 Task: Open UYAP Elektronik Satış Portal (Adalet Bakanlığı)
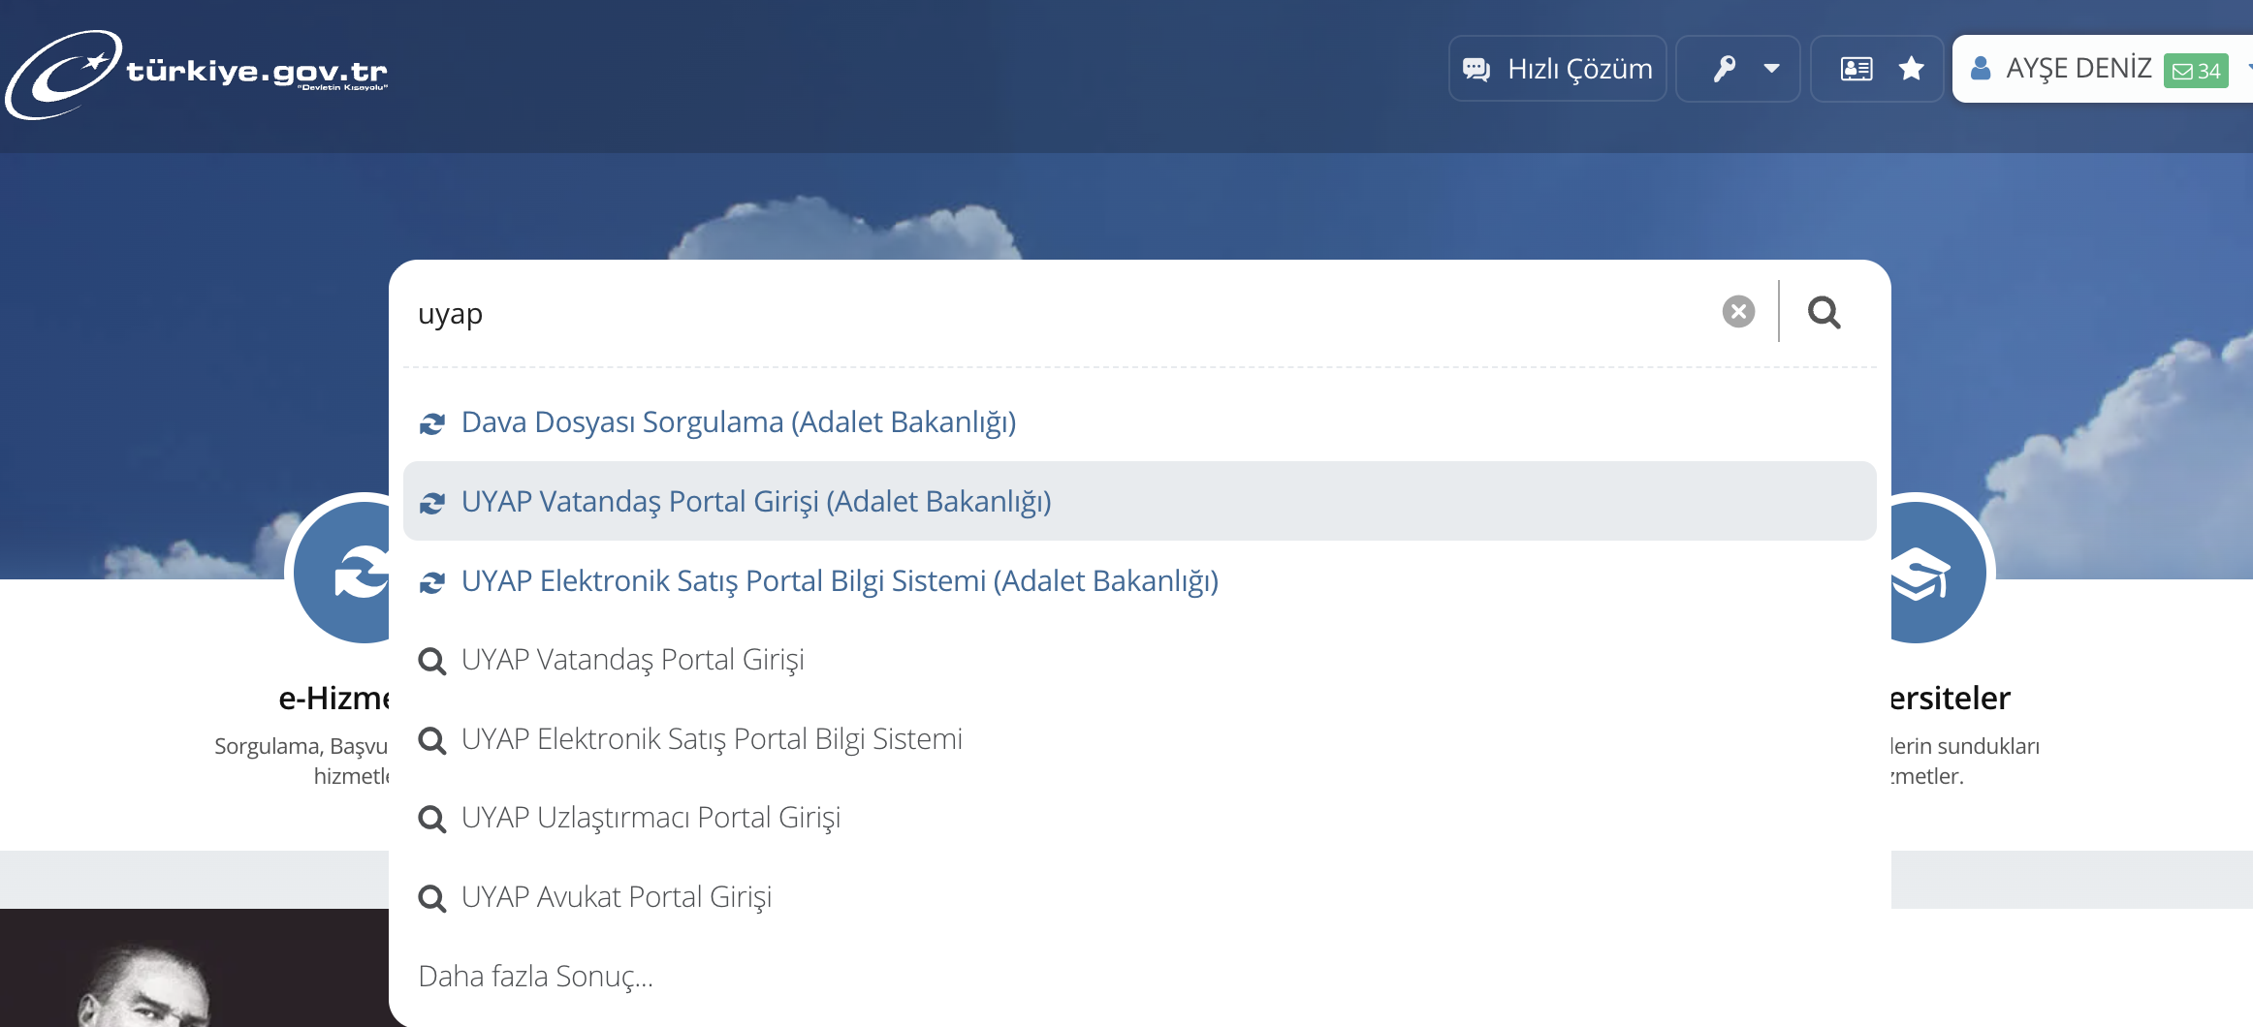(x=839, y=581)
